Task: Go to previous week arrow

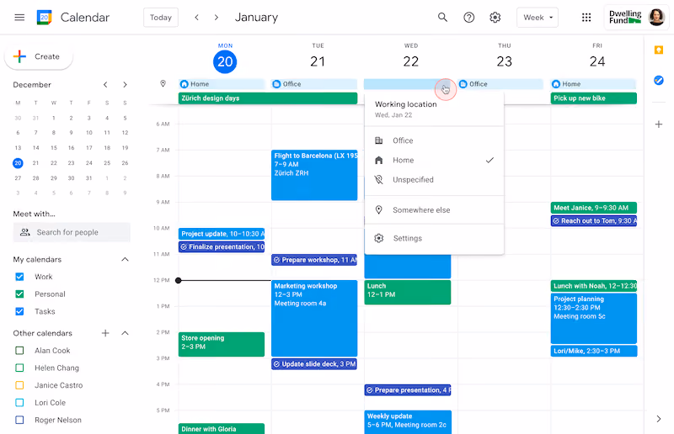Action: click(x=196, y=17)
